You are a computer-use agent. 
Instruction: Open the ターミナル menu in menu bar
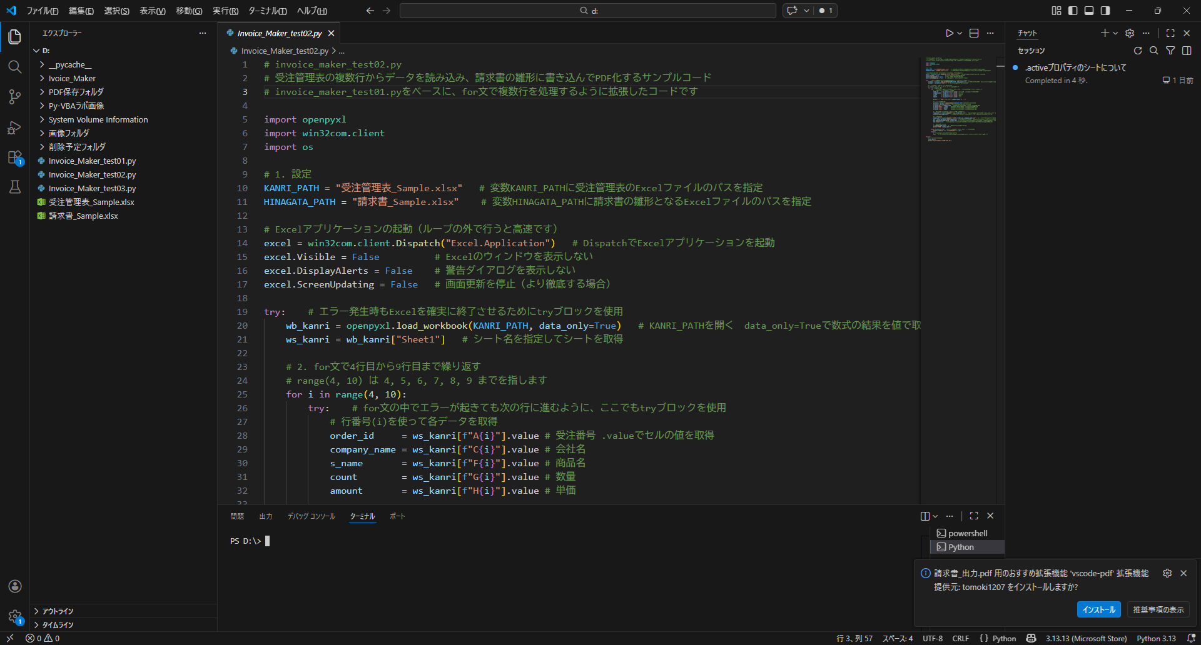[267, 11]
